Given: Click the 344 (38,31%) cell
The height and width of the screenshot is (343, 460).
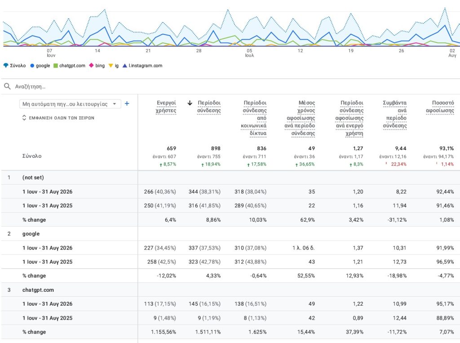Looking at the screenshot, I should pos(204,192).
